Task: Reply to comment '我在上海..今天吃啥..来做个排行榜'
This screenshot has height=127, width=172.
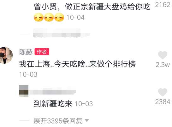Action: [x=77, y=64]
